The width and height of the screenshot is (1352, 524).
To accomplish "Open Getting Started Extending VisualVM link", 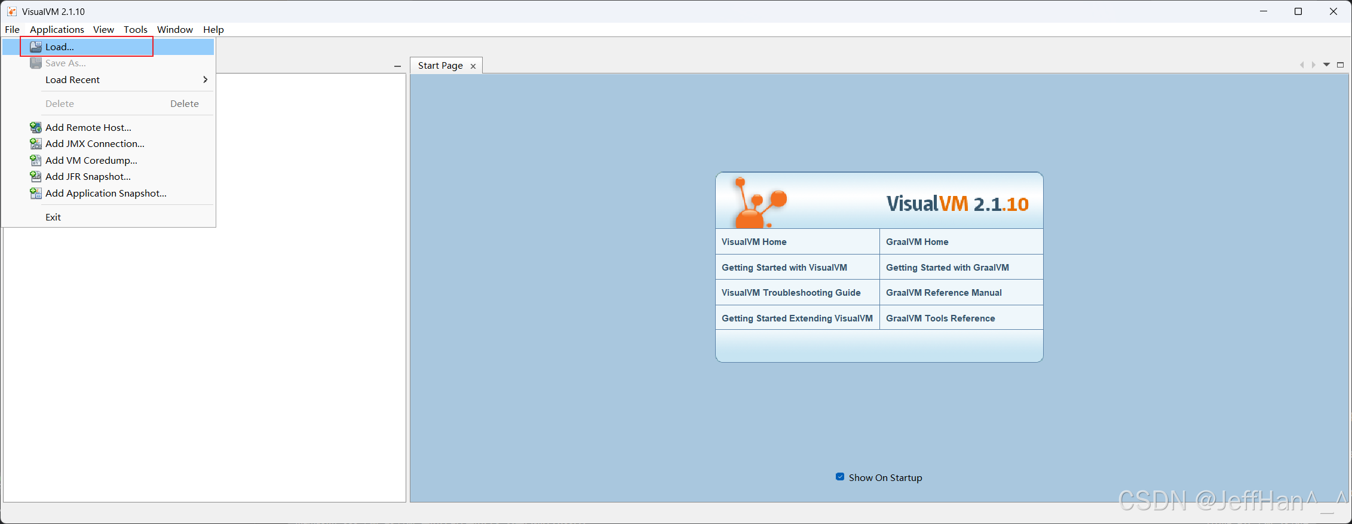I will (x=797, y=318).
